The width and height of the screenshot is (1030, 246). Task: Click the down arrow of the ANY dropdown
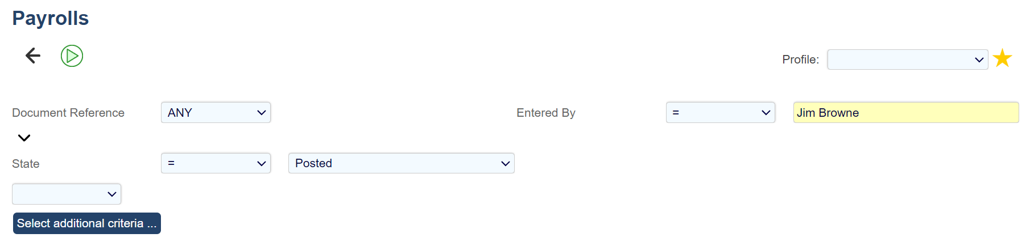point(261,113)
